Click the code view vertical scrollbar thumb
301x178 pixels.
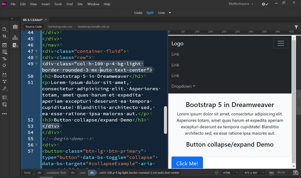coord(165,120)
